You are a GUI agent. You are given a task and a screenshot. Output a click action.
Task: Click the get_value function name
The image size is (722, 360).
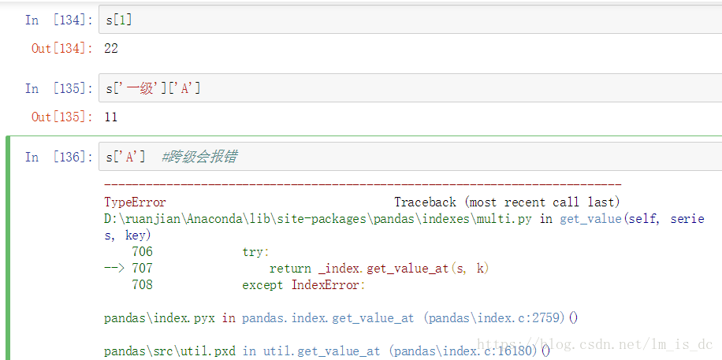pyautogui.click(x=591, y=219)
